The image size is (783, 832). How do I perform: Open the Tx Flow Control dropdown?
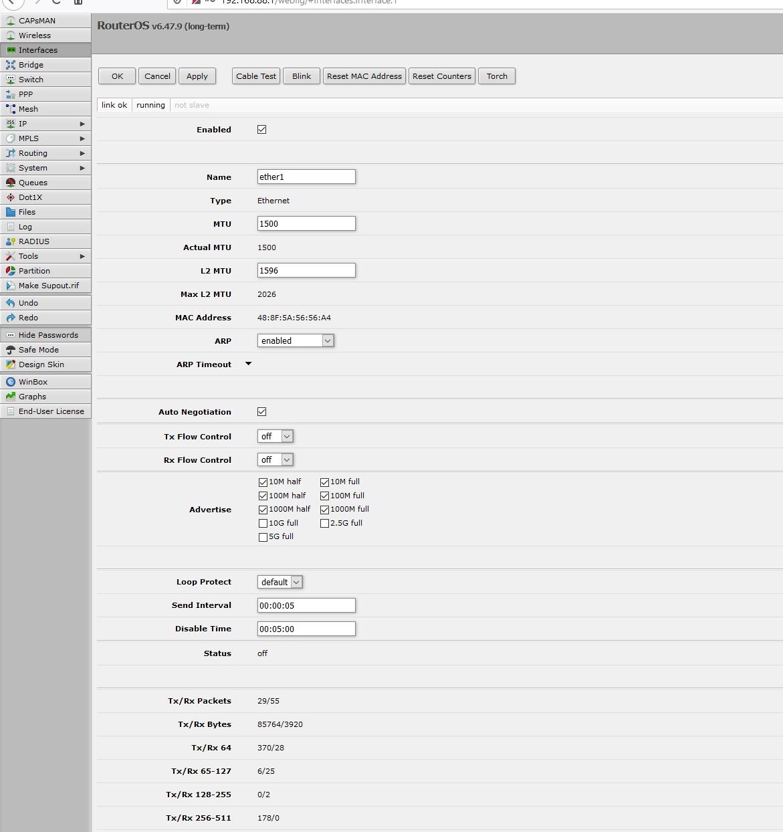[275, 437]
